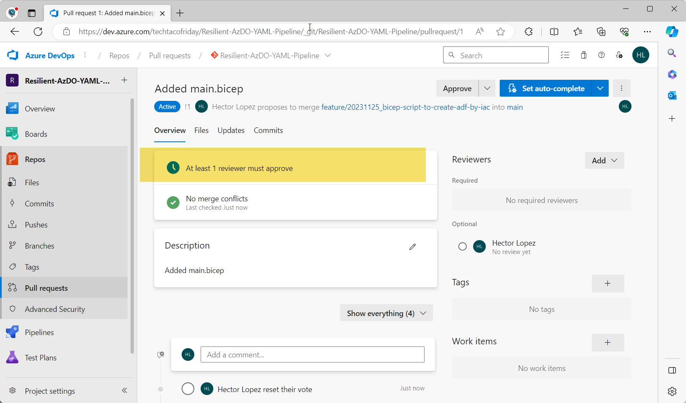Viewport: 686px width, 403px height.
Task: Open more actions menu for pull request
Action: click(621, 88)
